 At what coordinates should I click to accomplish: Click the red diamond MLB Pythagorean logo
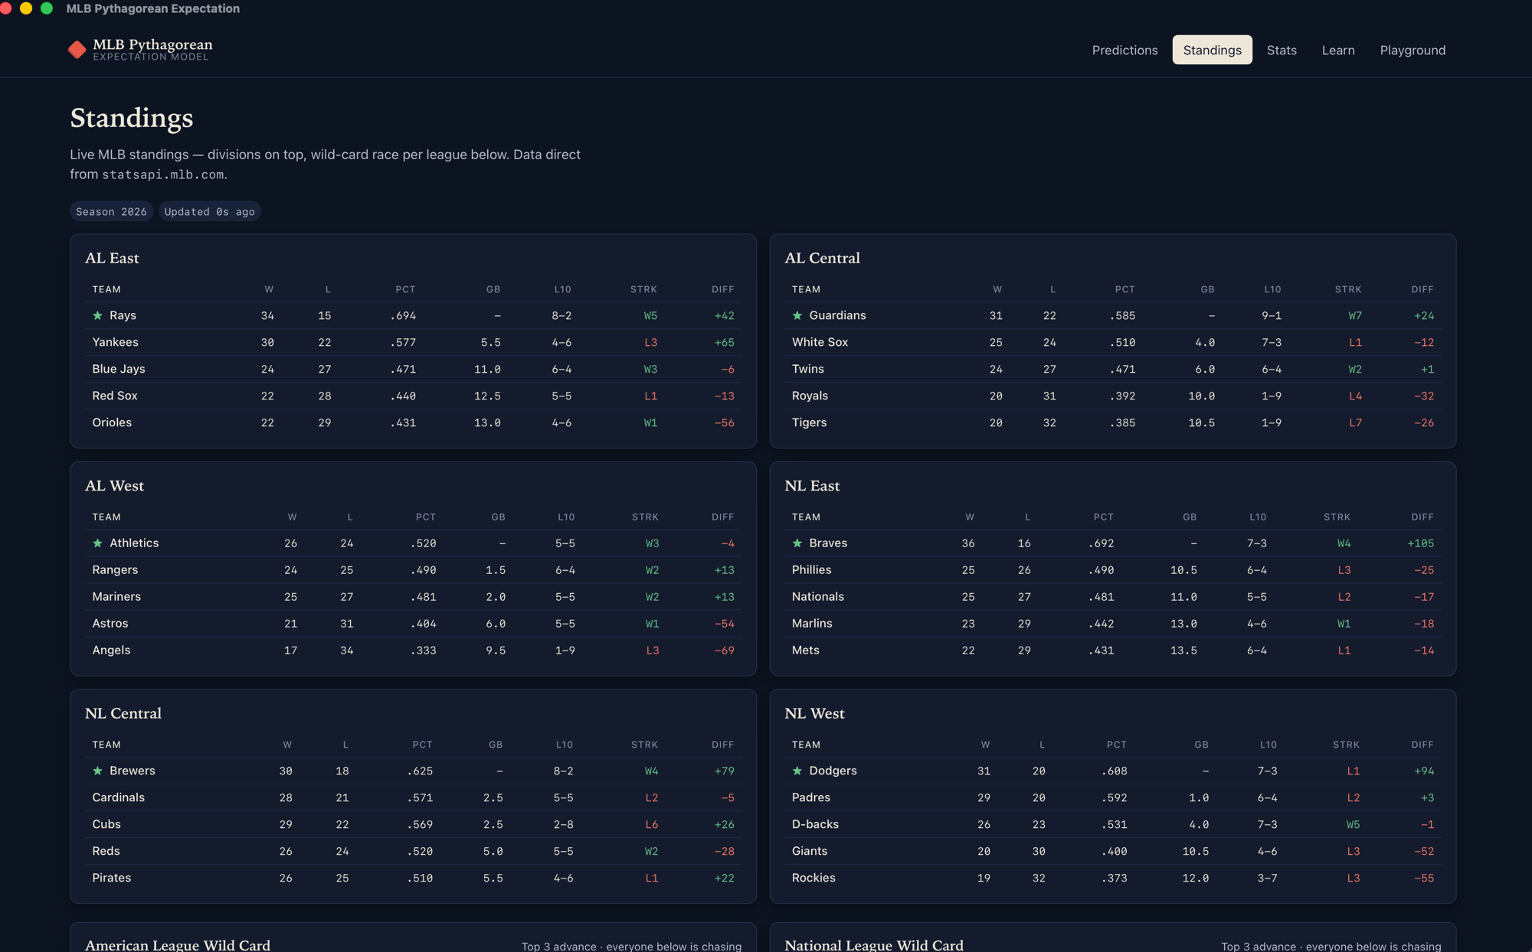[77, 50]
